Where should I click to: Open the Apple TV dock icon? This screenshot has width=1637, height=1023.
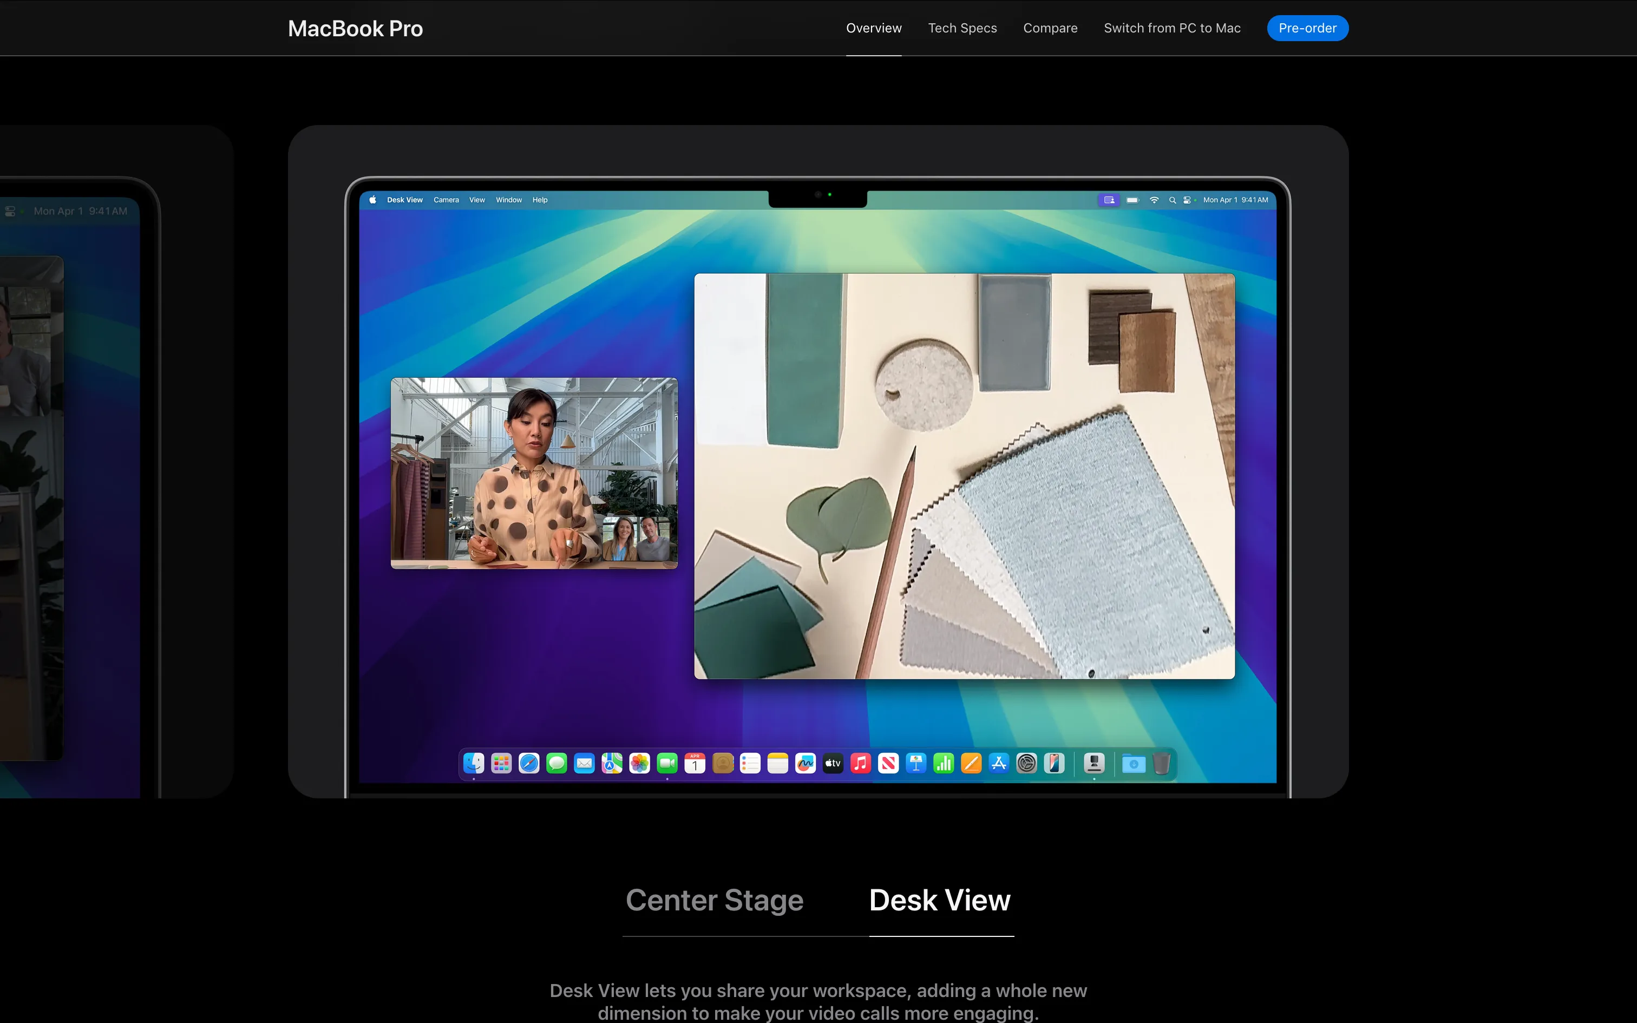coord(833,763)
